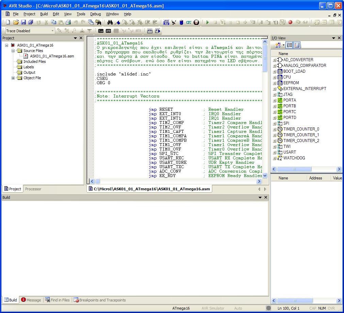The image size is (344, 313).
Task: Click the Assemble build icon
Action: [166, 22]
